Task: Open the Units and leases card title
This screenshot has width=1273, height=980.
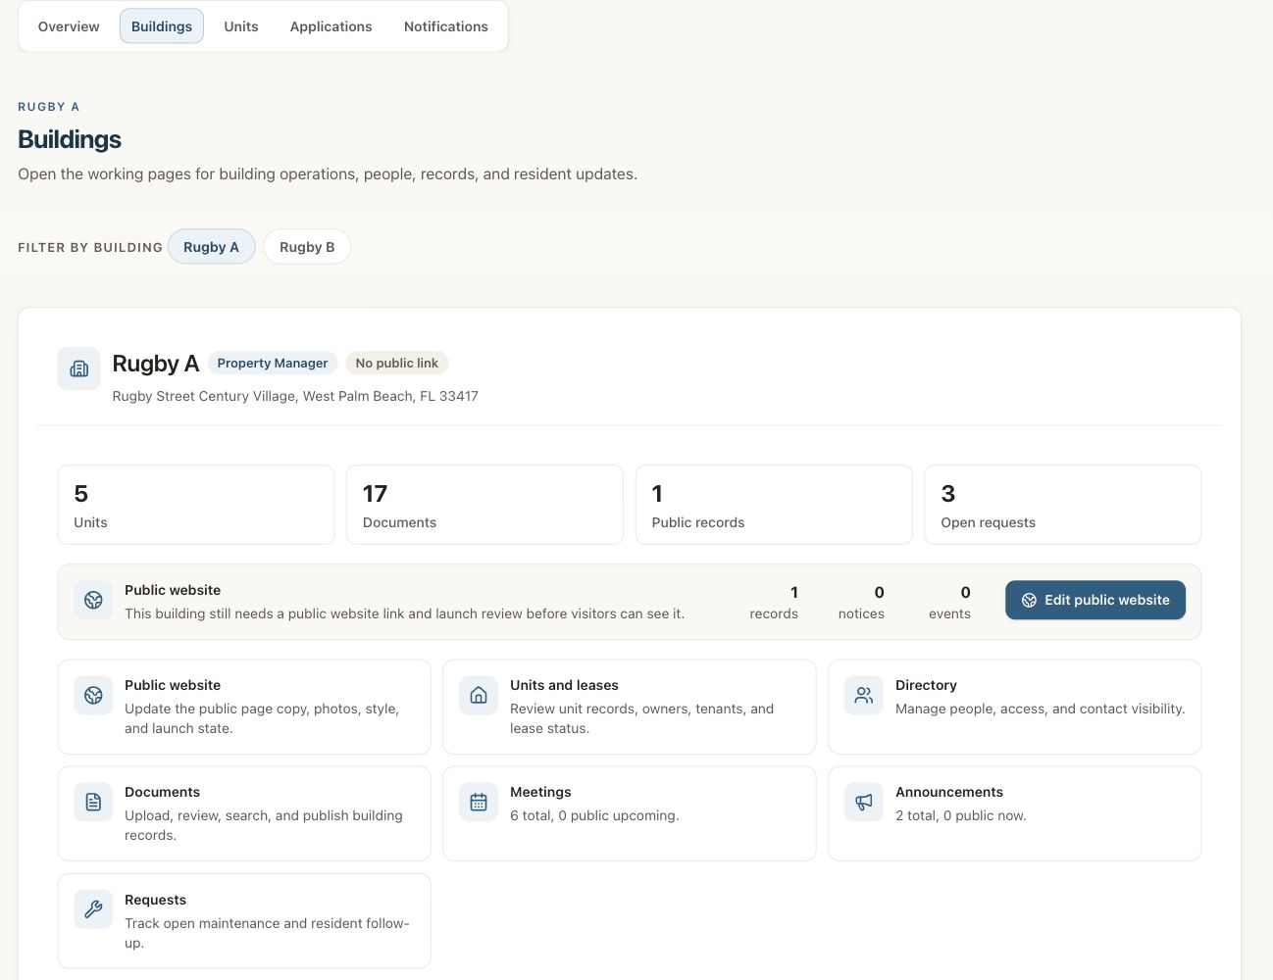Action: click(564, 685)
